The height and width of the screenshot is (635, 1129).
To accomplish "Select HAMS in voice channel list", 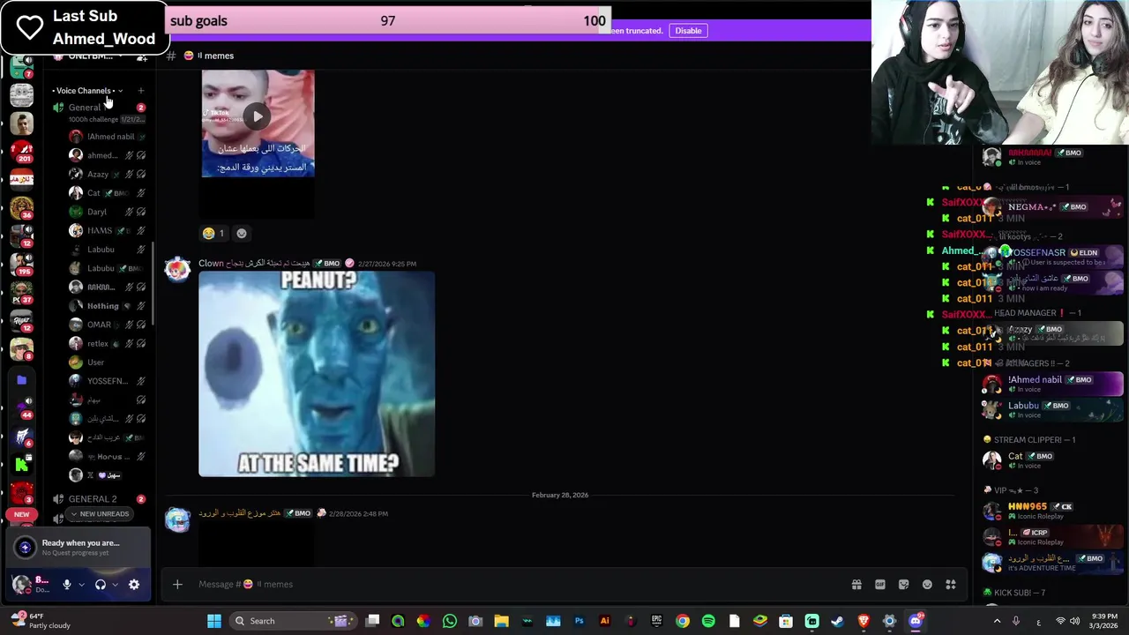I will coord(106,230).
